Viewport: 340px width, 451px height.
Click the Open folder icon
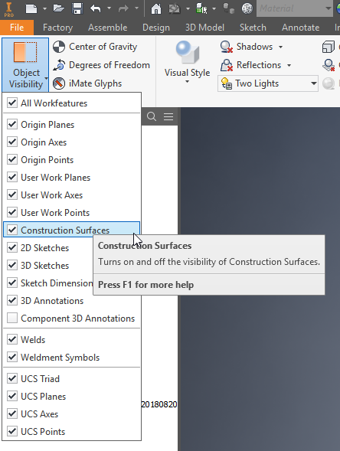point(59,8)
